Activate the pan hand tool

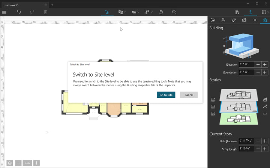tap(161, 12)
